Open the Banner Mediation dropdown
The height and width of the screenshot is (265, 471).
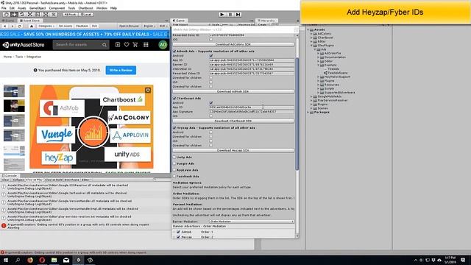coord(252,222)
